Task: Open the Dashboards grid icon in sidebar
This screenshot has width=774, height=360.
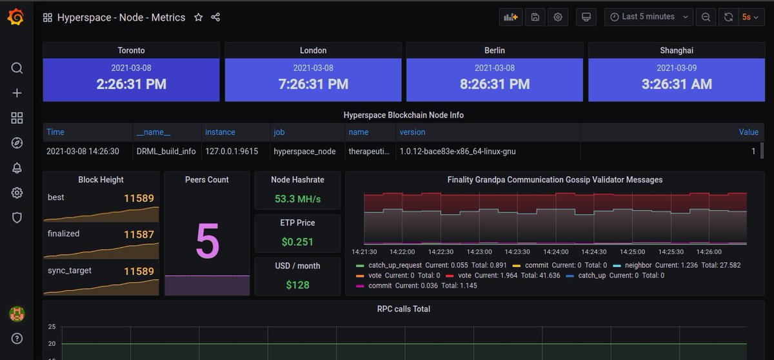Action: [17, 118]
